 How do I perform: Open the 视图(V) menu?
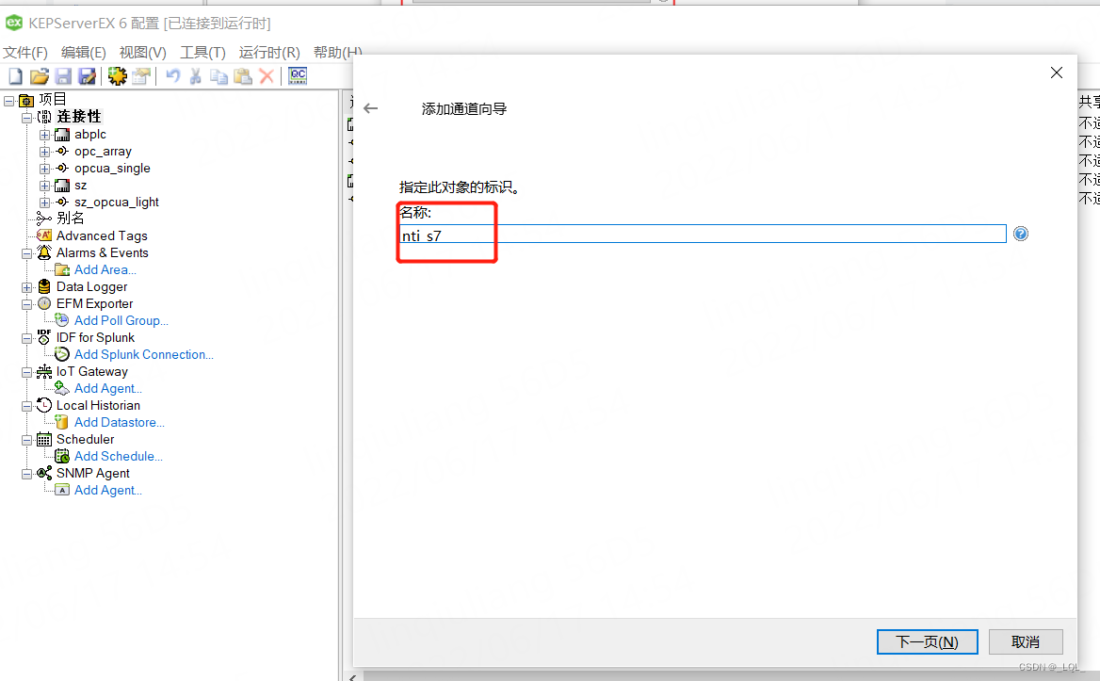point(142,53)
